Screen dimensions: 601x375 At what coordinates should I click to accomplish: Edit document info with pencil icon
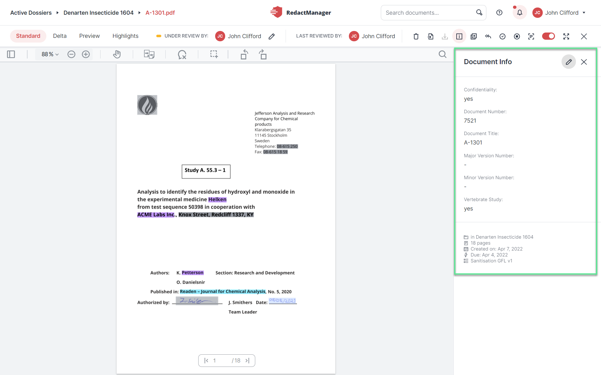(569, 62)
